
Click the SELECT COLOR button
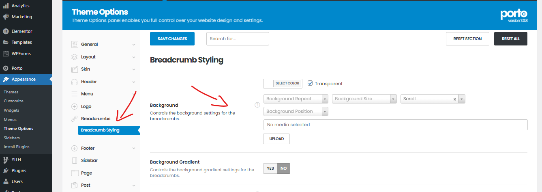(x=287, y=83)
